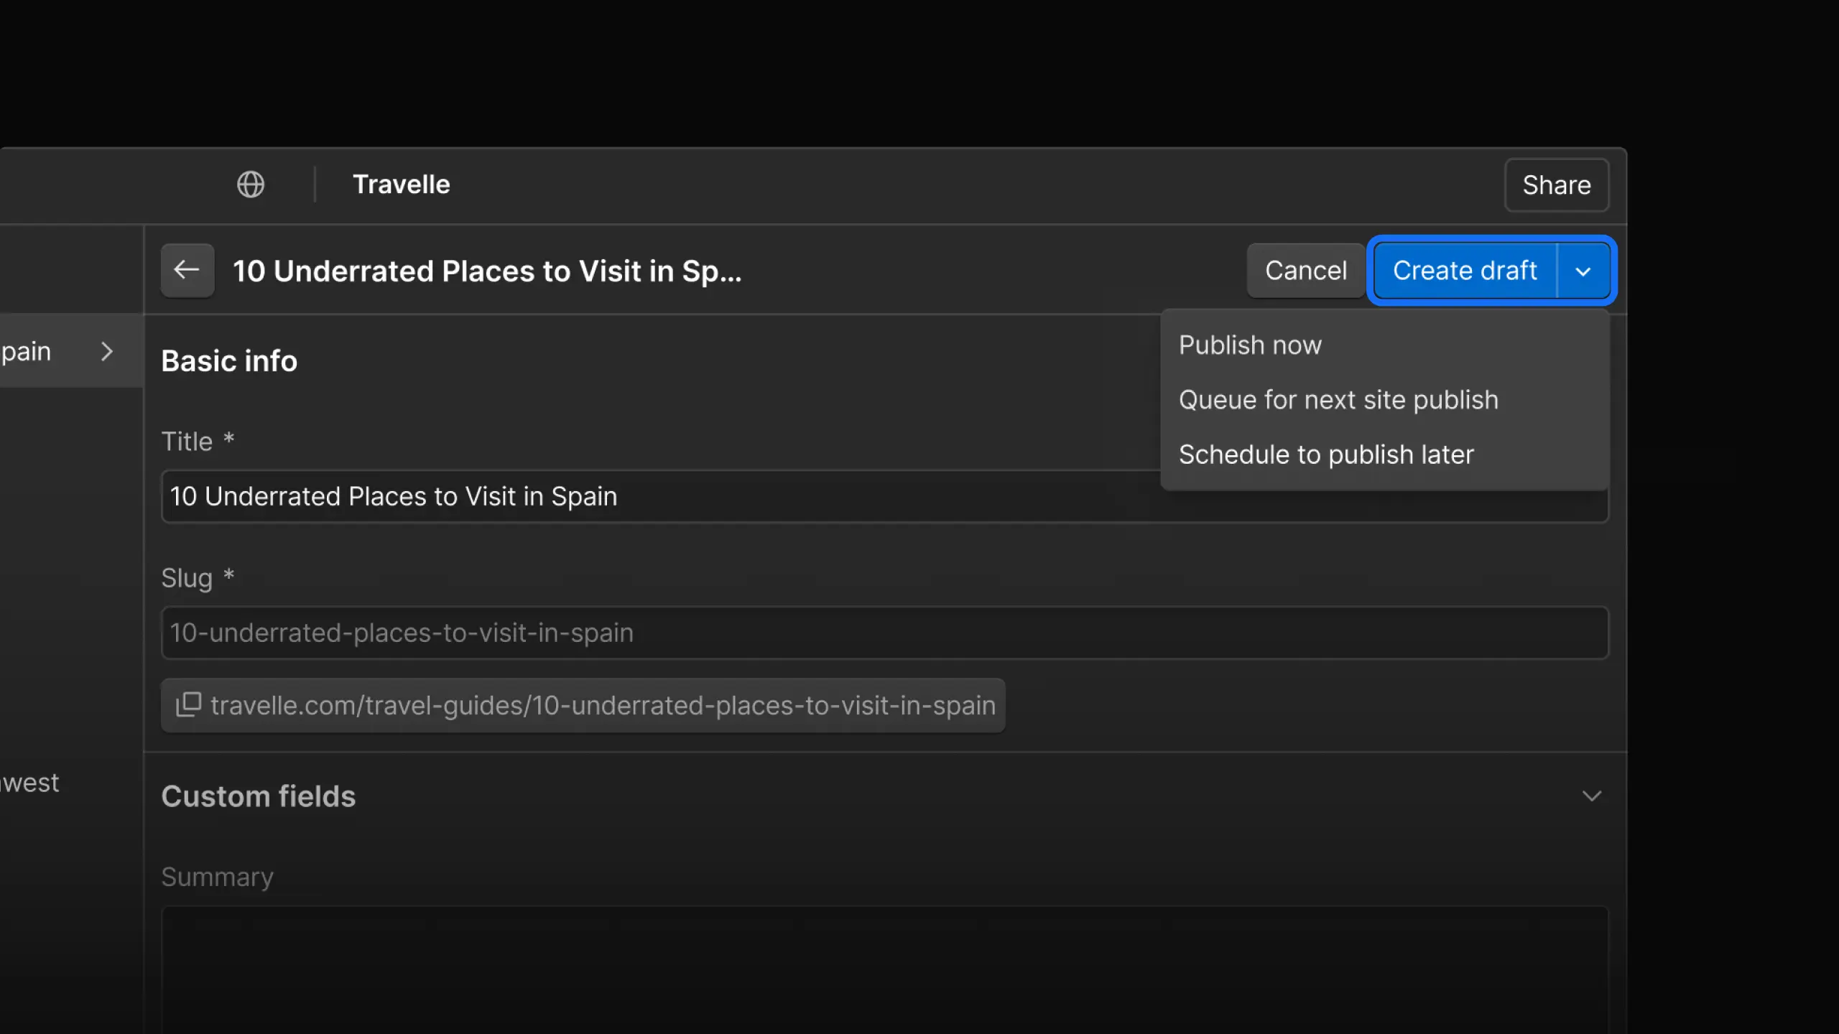Select 'Schedule to publish later' option
The width and height of the screenshot is (1839, 1034).
[x=1326, y=454]
